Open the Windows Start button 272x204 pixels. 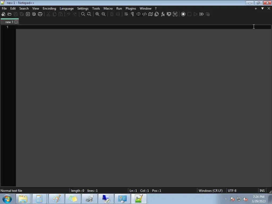[x=7, y=199]
